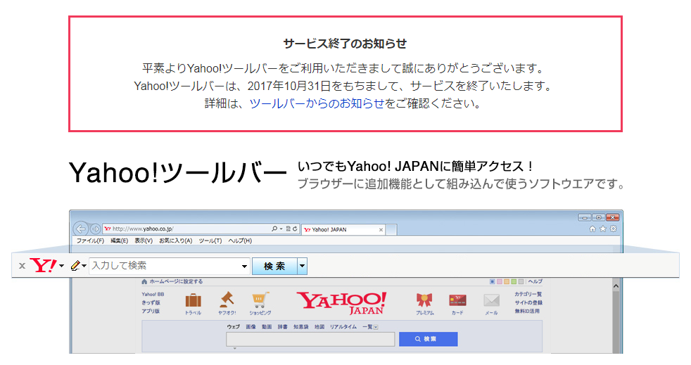Click the カード credit card icon
691x365 pixels.
pyautogui.click(x=457, y=301)
